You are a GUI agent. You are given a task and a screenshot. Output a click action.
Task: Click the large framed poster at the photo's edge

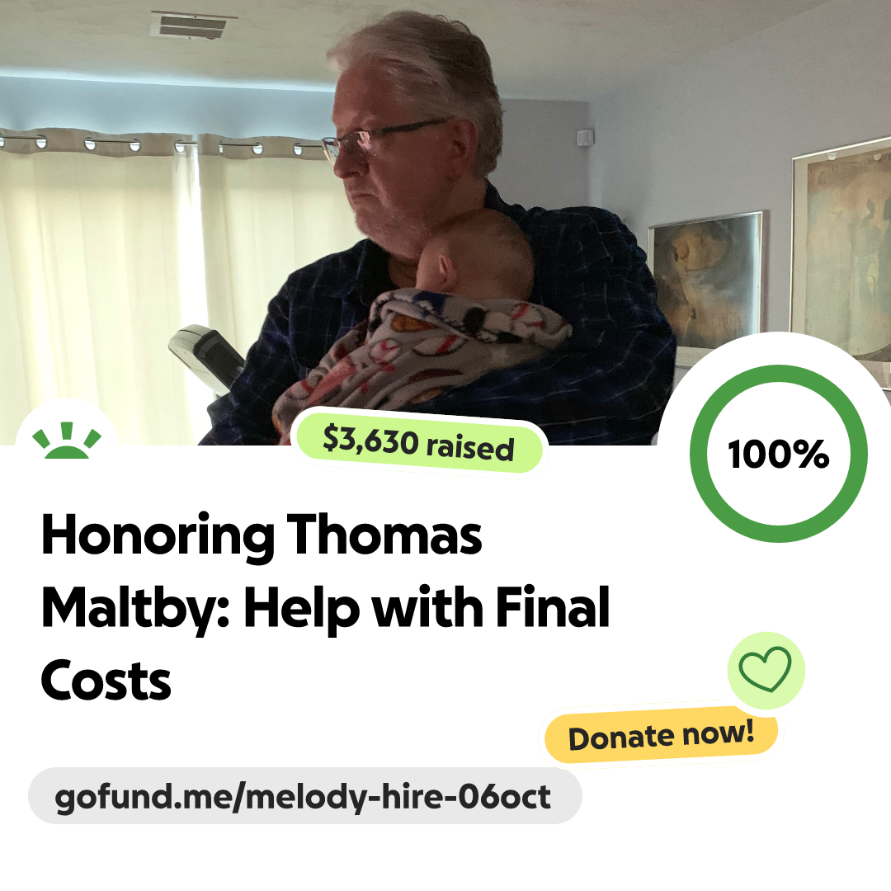(x=841, y=249)
